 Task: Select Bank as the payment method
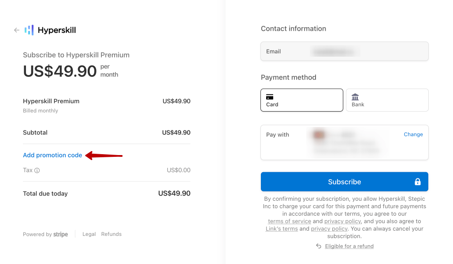[x=387, y=100]
